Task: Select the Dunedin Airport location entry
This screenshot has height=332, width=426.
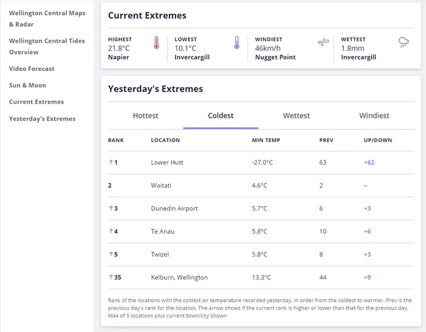Action: pyautogui.click(x=174, y=209)
